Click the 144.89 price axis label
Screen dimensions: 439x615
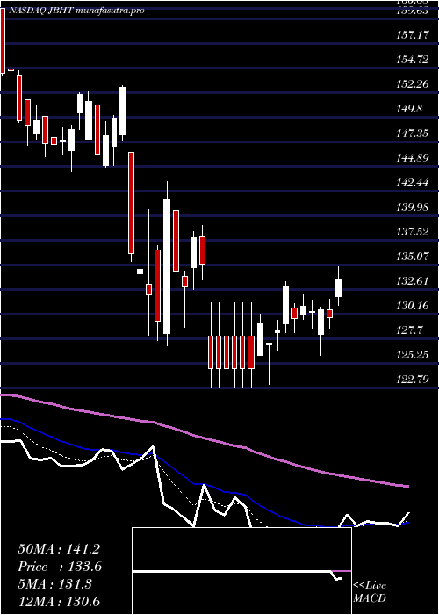tap(411, 158)
